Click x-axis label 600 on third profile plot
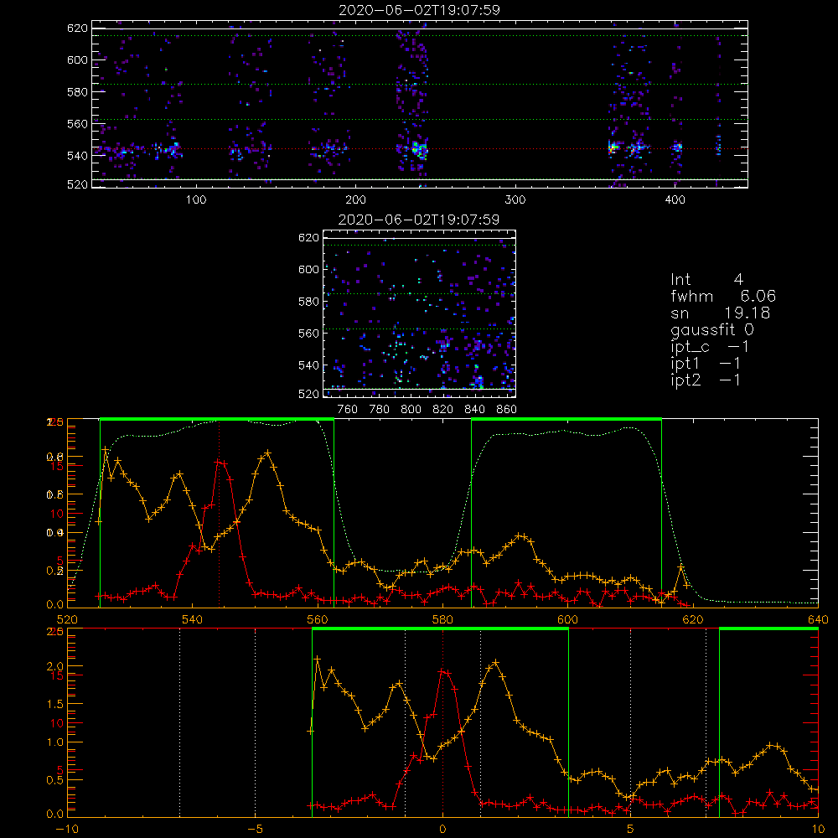 coord(567,620)
